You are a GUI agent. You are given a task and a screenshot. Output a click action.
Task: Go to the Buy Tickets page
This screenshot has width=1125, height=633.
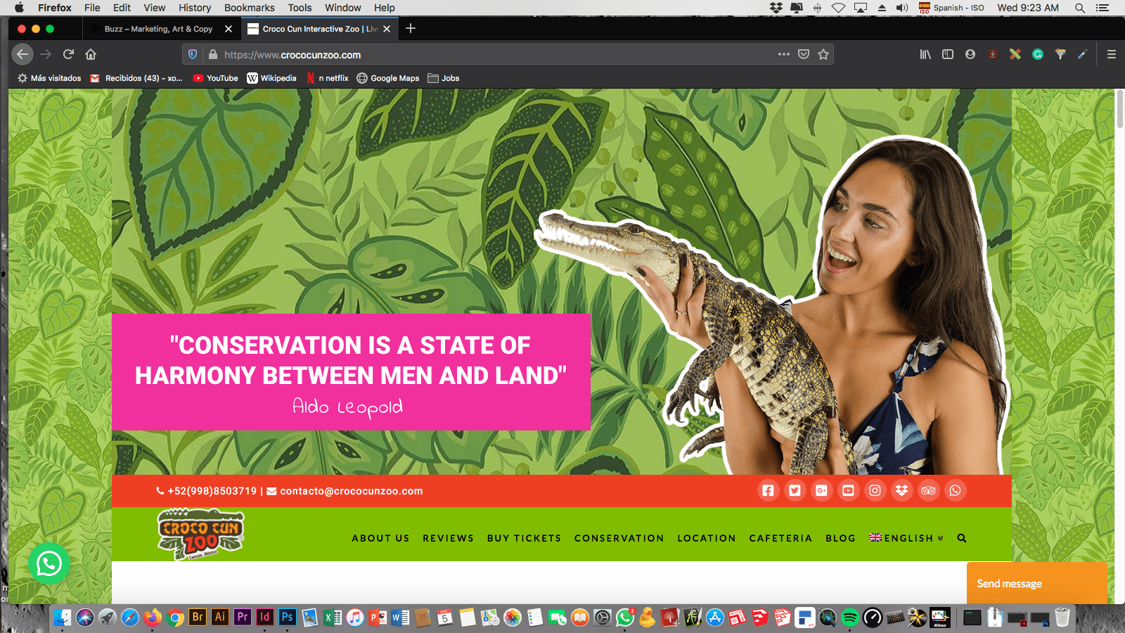pos(524,539)
